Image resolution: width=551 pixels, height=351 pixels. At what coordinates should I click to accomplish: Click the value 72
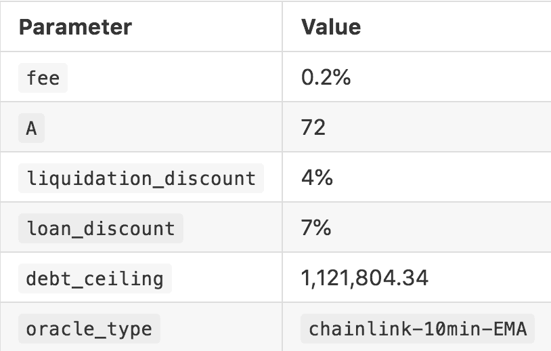[313, 128]
